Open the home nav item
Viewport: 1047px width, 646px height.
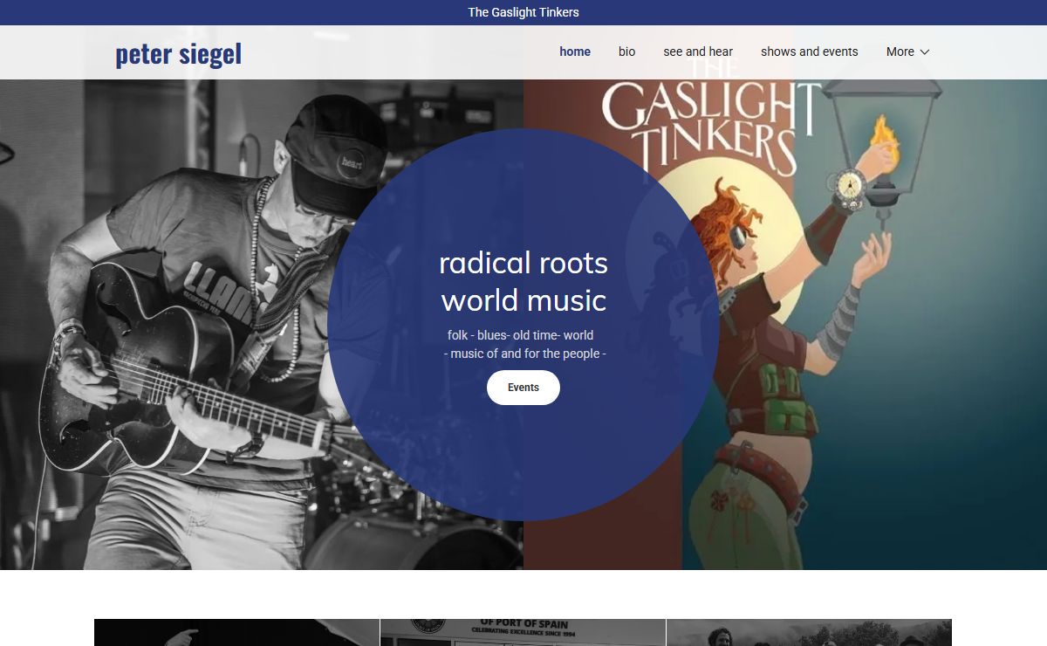575,52
